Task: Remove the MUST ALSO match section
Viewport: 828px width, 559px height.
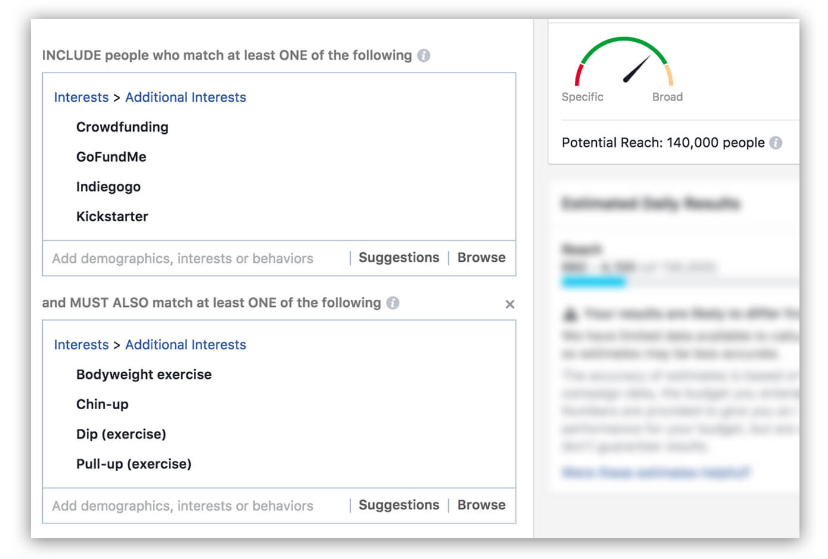Action: point(510,304)
